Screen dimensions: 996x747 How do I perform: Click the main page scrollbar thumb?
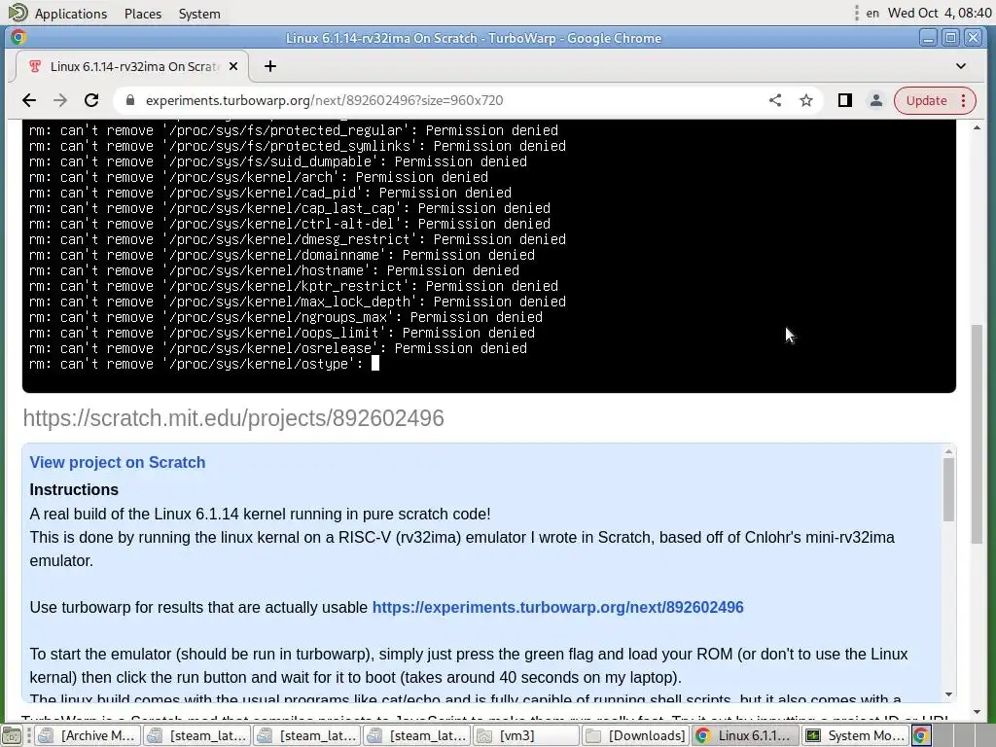(977, 434)
